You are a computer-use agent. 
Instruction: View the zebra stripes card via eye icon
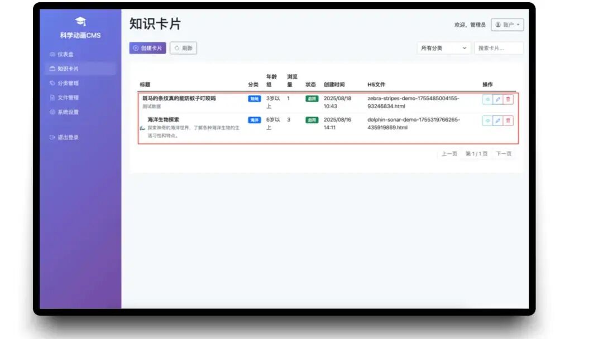pos(487,99)
